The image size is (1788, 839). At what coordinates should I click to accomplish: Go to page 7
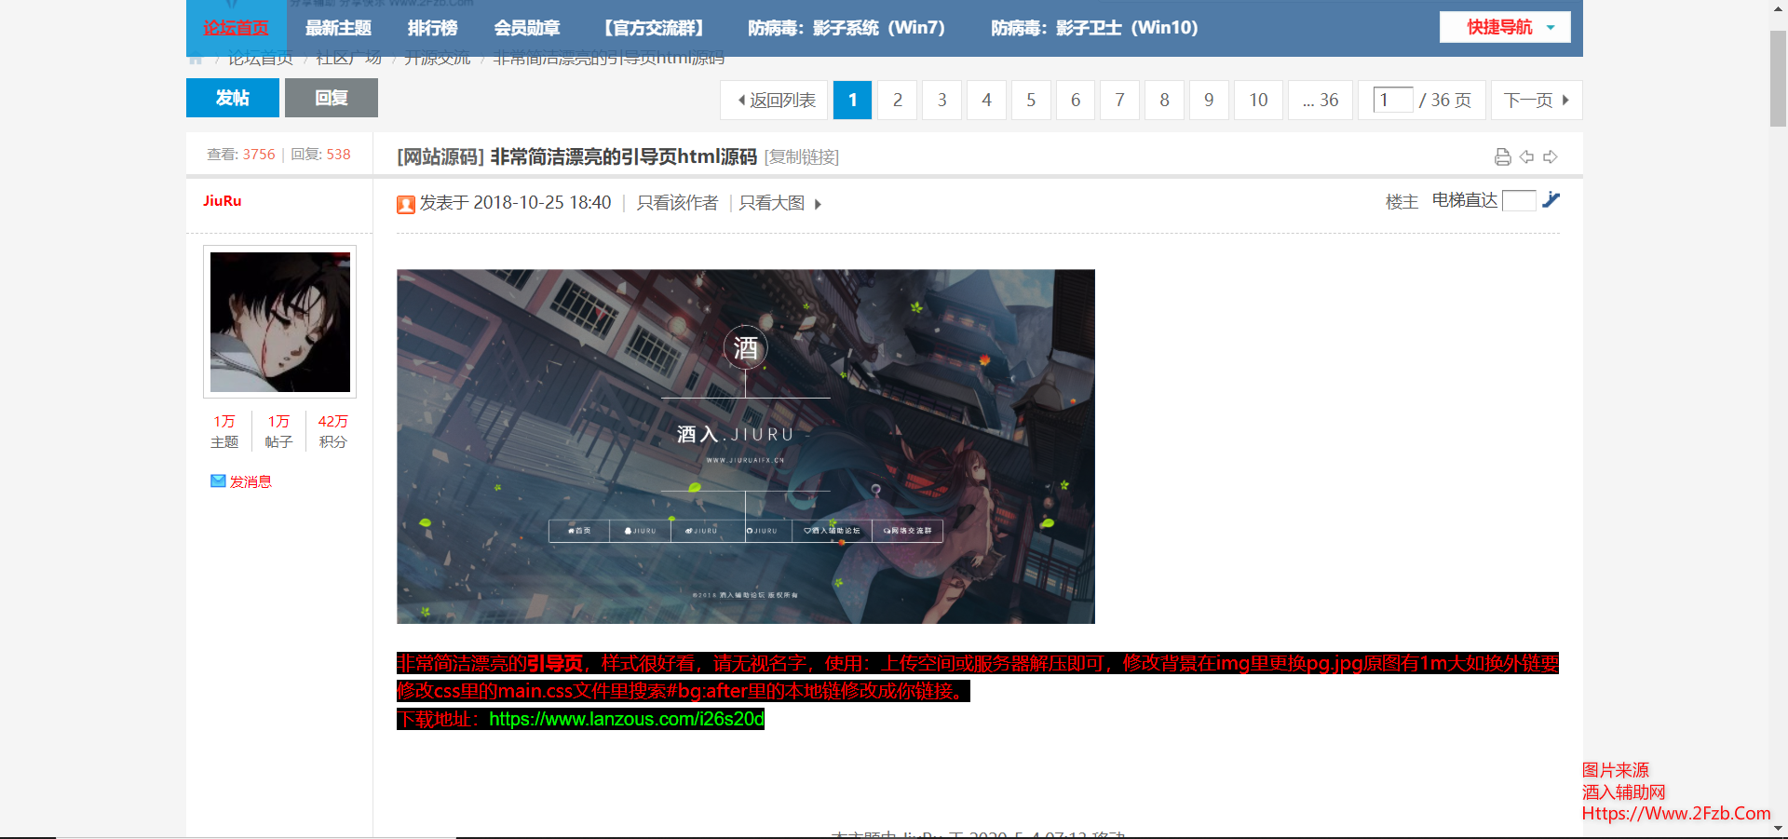[x=1120, y=100]
